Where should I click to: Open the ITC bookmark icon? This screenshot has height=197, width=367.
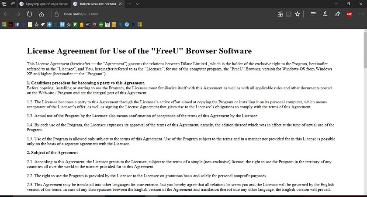pos(88,25)
